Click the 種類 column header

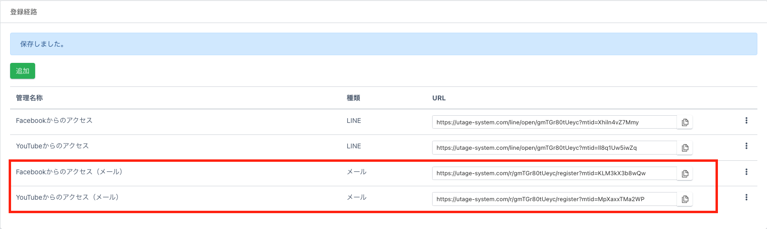[353, 98]
